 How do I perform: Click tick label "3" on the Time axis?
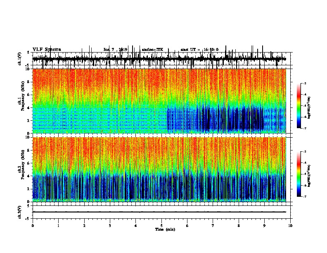click(x=110, y=226)
